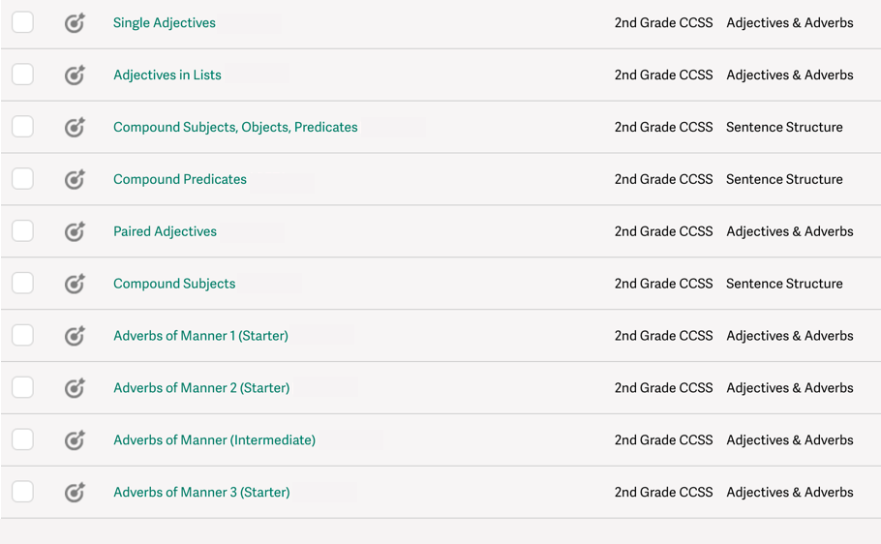The width and height of the screenshot is (881, 544).
Task: Tick the Paired Adjectives checkbox
Action: [23, 231]
